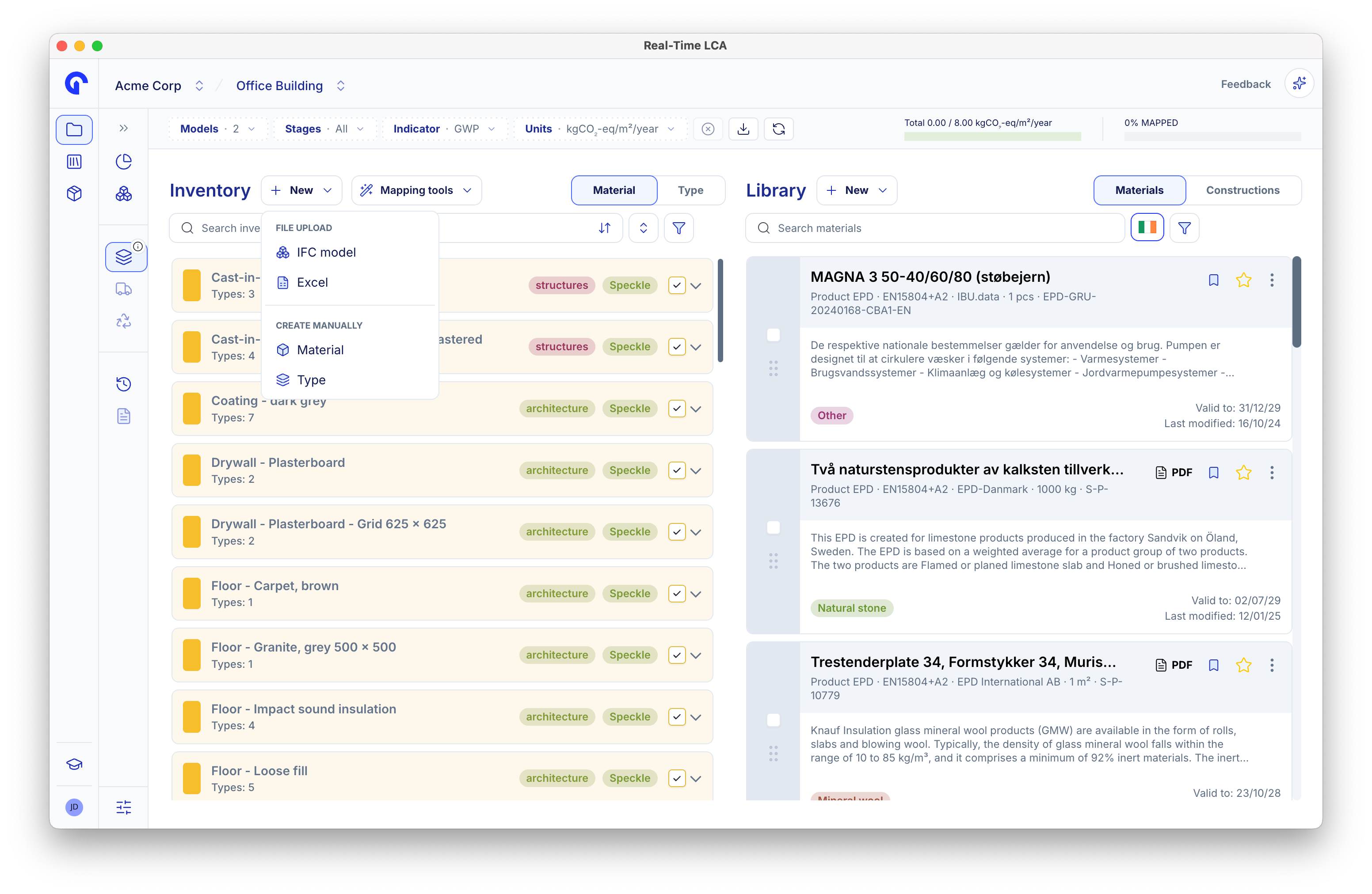Click the download icon in the toolbar

[x=743, y=129]
